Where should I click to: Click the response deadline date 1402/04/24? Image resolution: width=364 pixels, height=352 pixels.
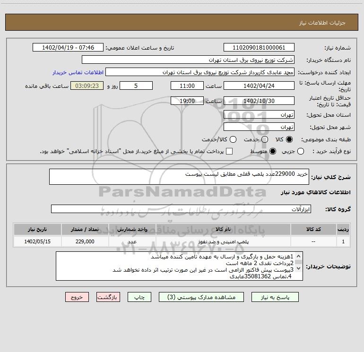pos(259,86)
